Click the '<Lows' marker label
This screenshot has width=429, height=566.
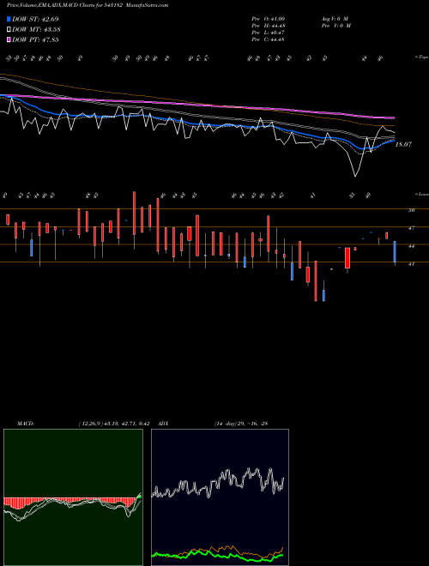pyautogui.click(x=421, y=194)
